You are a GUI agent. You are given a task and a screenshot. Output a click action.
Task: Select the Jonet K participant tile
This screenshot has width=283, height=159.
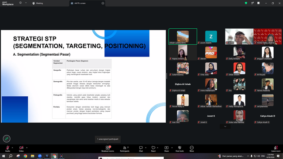(211, 116)
